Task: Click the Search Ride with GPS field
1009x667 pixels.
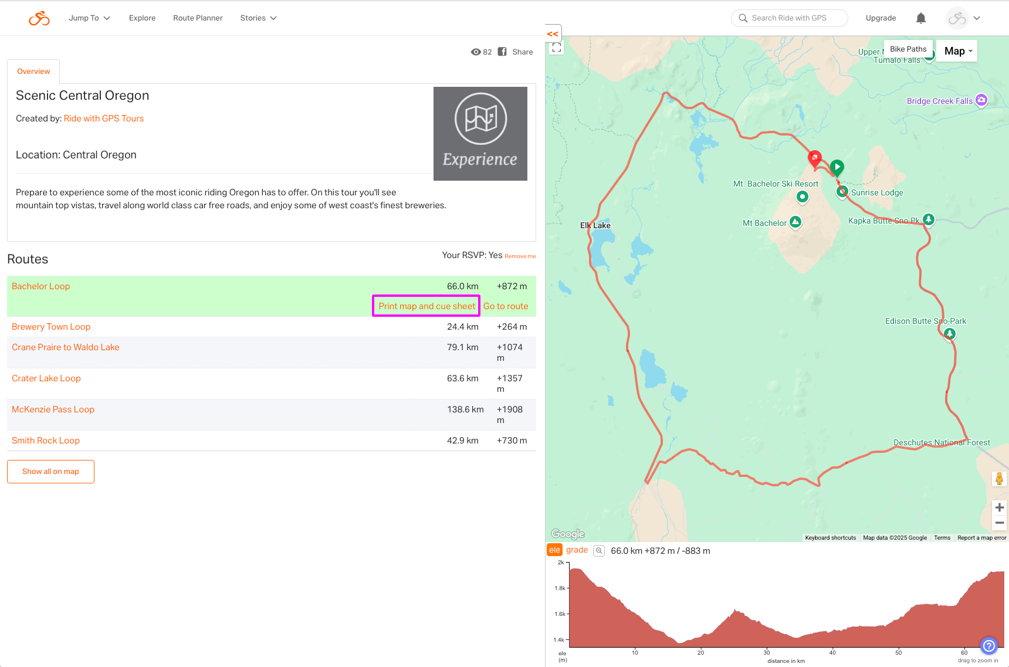Action: tap(789, 18)
